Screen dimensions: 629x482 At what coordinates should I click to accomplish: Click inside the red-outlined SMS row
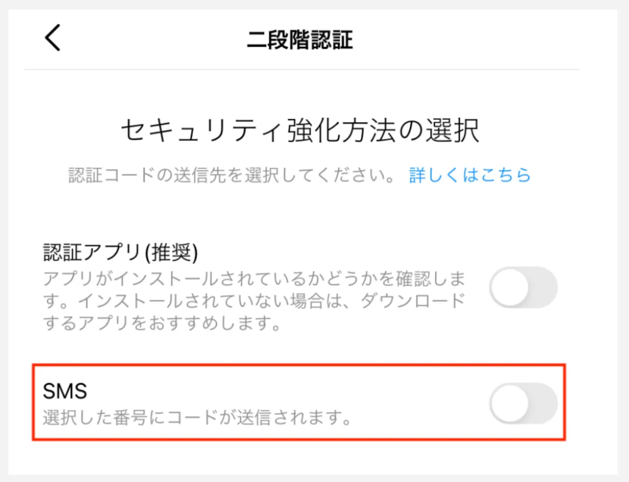[x=262, y=403]
